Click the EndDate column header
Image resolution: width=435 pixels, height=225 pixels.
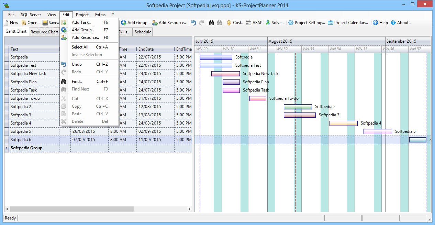pos(155,49)
